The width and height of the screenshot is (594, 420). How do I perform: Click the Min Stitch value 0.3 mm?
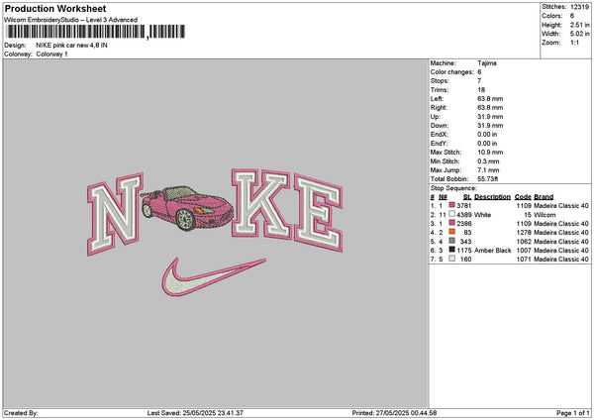[488, 161]
